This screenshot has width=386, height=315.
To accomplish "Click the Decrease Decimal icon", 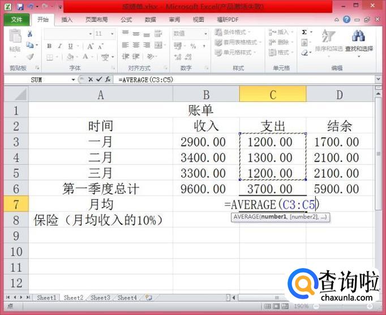I will pos(188,57).
